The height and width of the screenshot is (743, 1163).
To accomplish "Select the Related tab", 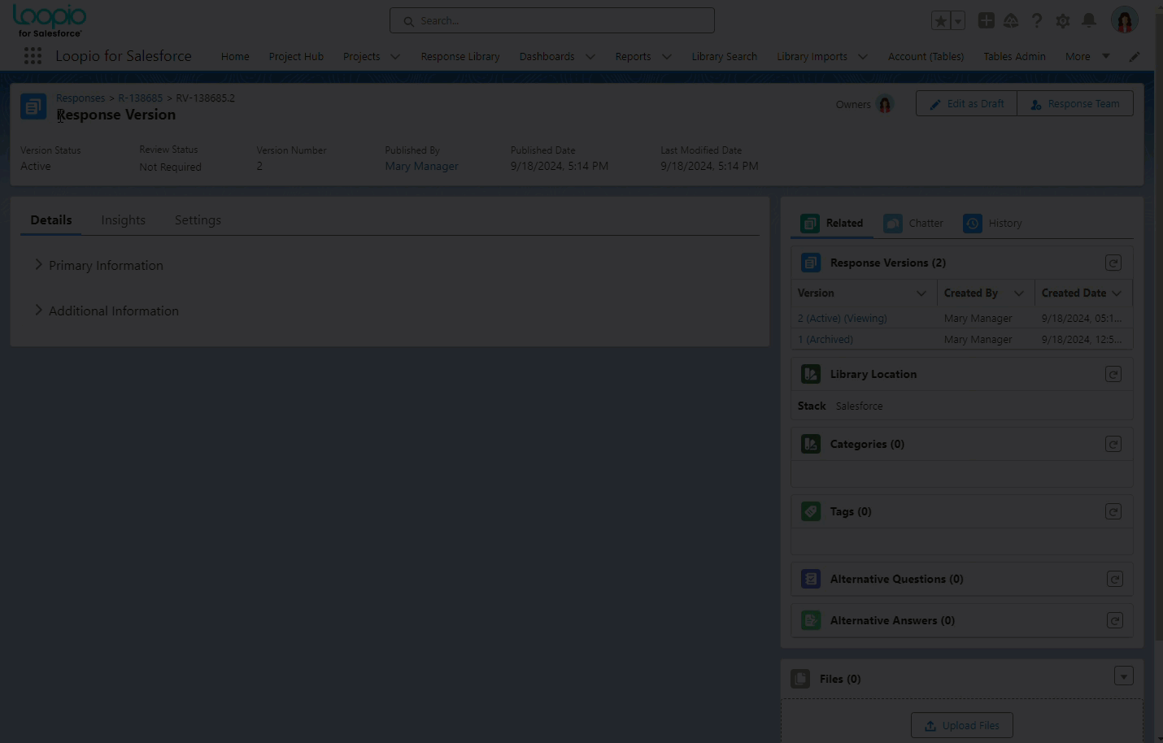I will pos(832,224).
